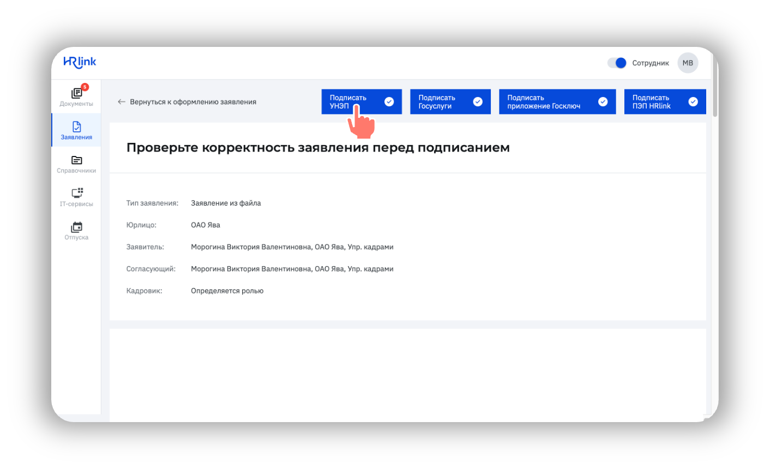Open the Документы sidebar section

(x=76, y=97)
